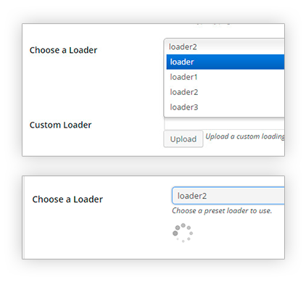The width and height of the screenshot is (306, 290).
Task: Click the upper "Choose a Loader" label
Action: (x=63, y=50)
